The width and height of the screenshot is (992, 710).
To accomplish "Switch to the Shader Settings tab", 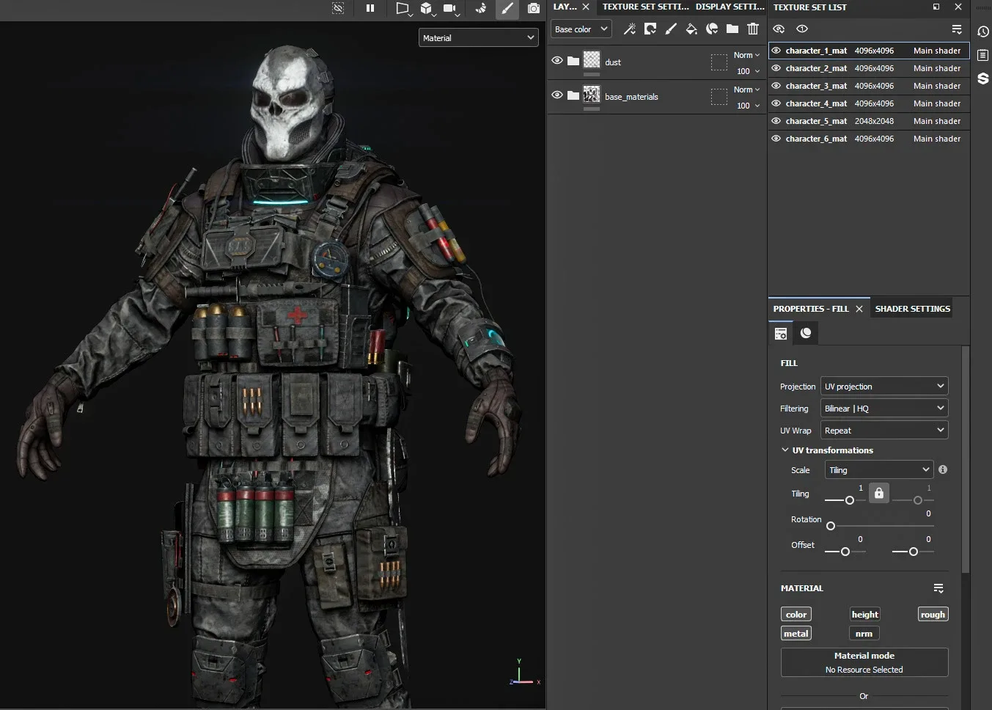I will (x=912, y=309).
